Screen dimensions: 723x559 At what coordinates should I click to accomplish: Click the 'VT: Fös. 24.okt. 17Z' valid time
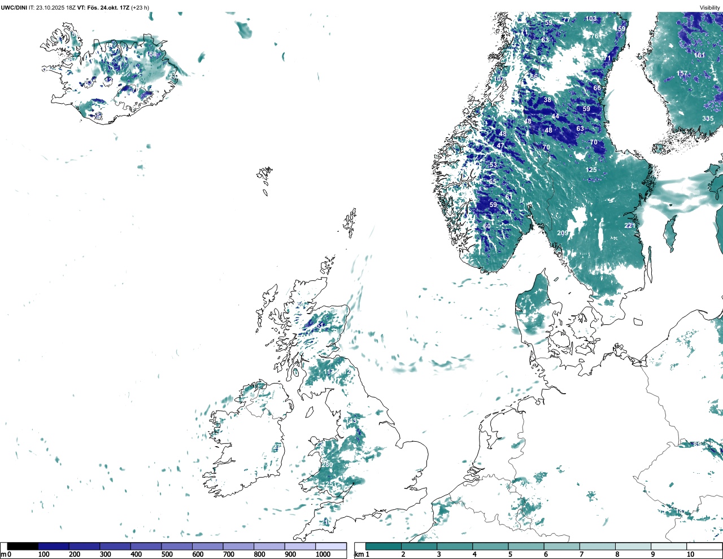pos(103,7)
